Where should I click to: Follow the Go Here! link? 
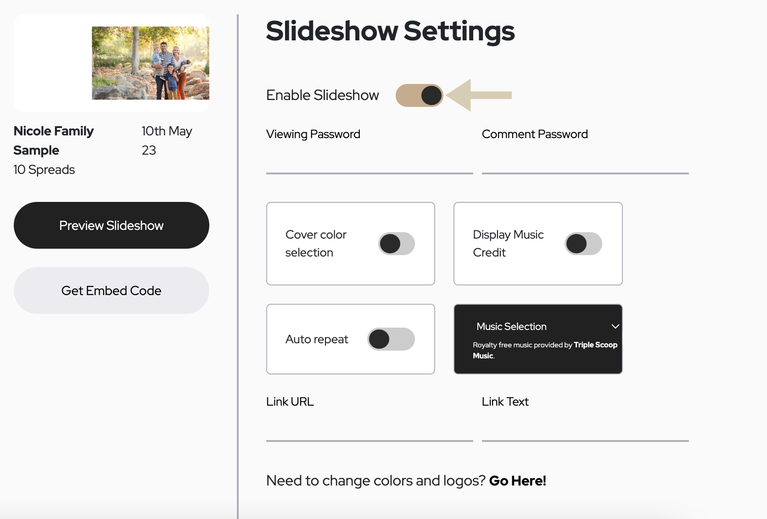tap(517, 480)
